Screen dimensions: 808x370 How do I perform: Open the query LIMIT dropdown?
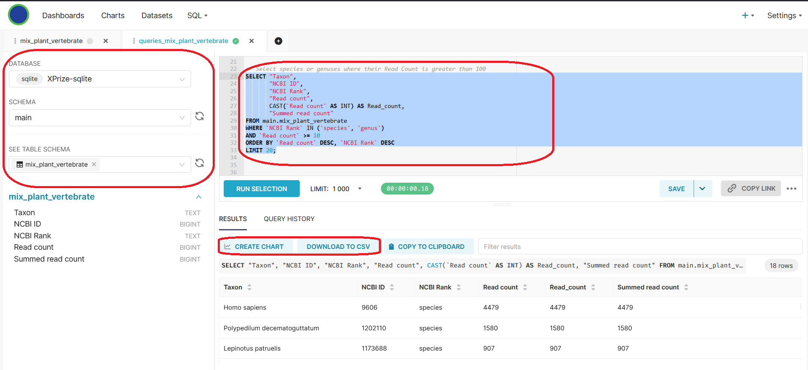336,189
